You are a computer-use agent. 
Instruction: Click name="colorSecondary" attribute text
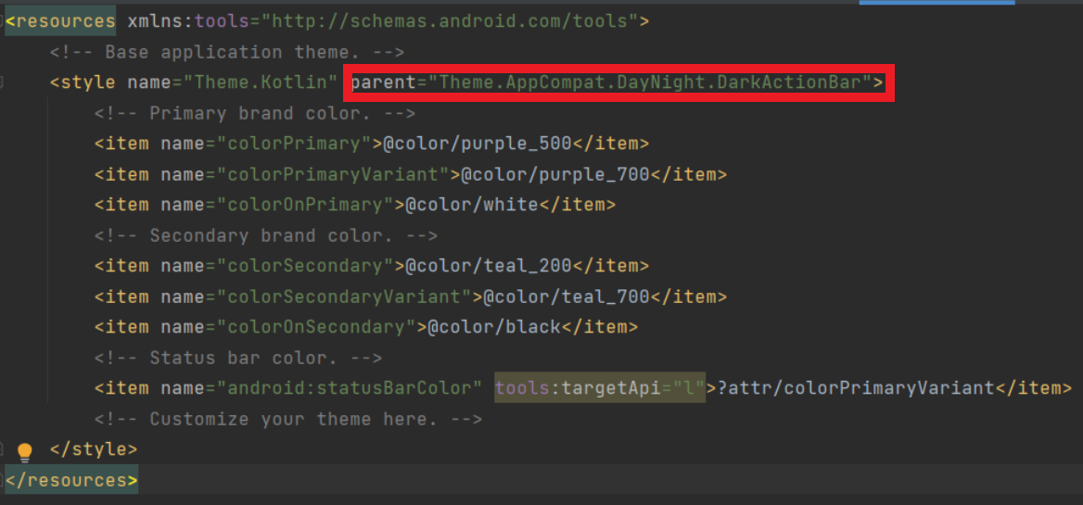(277, 266)
